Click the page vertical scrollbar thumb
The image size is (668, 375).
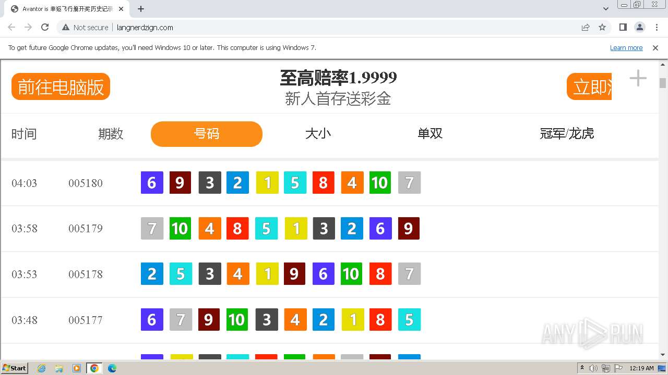coord(663,83)
